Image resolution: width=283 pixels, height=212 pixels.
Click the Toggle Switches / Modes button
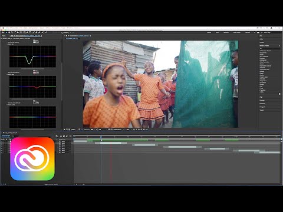(51, 184)
